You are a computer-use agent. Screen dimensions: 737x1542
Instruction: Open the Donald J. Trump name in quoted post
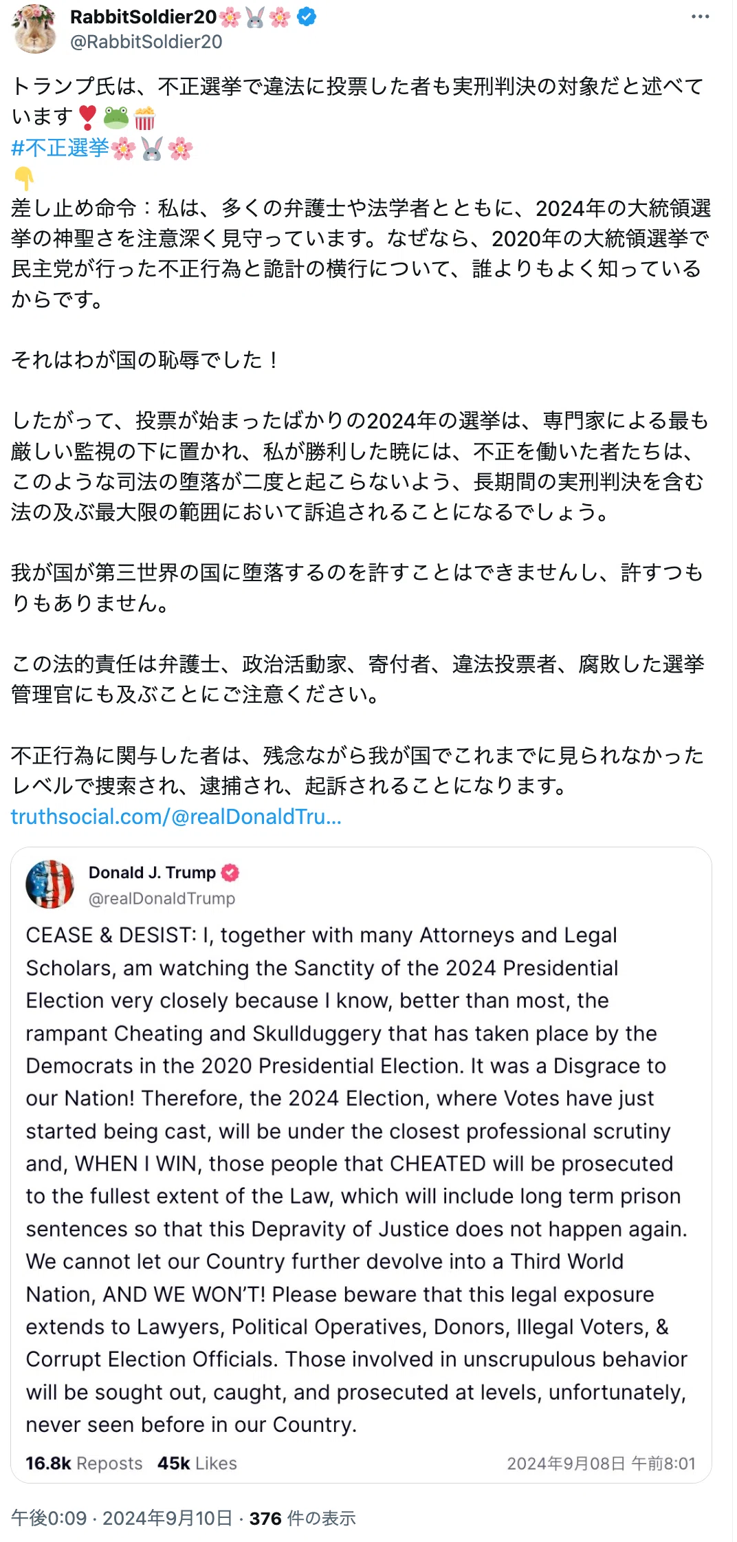[152, 873]
